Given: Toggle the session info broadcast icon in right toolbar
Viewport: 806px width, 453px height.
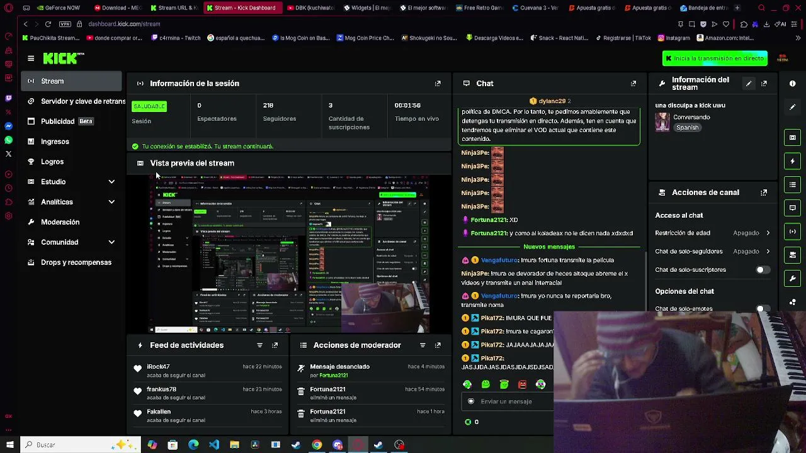Looking at the screenshot, I should [x=793, y=232].
